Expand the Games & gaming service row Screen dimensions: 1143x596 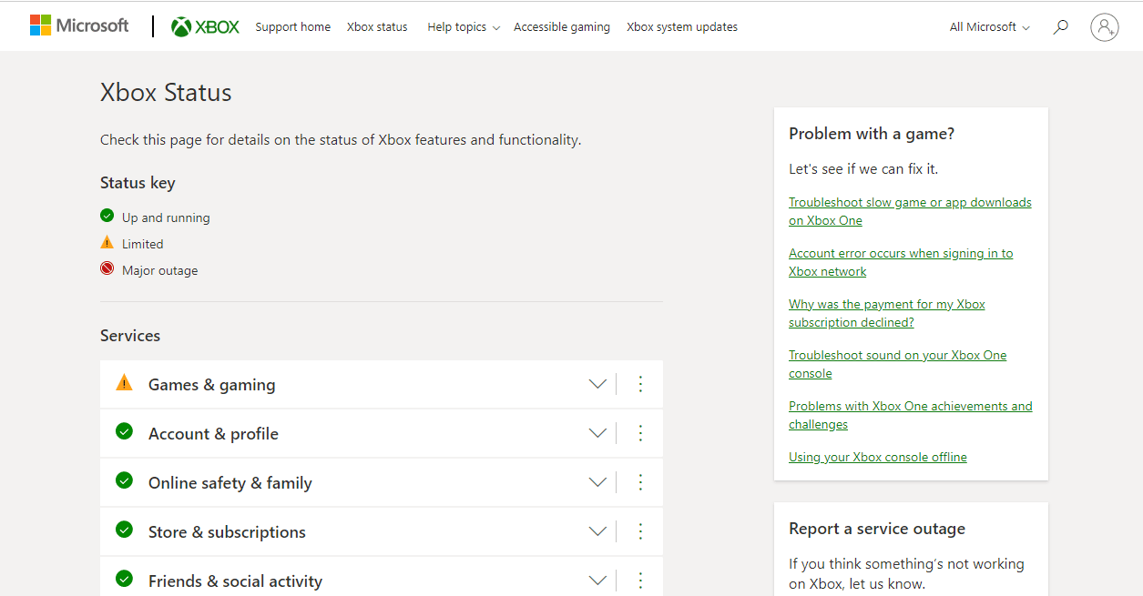[x=597, y=384]
